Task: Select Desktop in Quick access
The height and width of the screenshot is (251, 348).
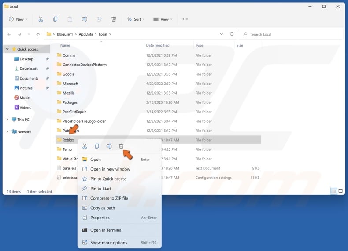Action: pyautogui.click(x=26, y=59)
